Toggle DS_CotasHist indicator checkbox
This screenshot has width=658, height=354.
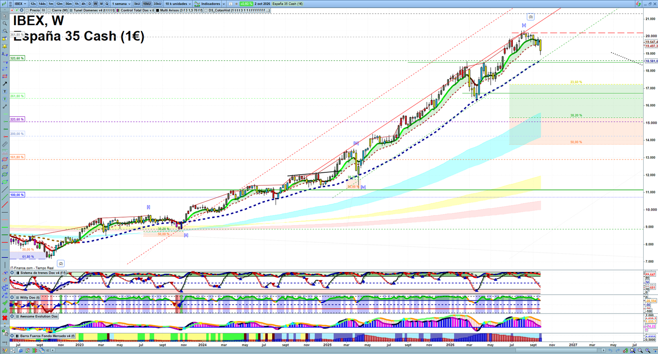tap(206, 10)
